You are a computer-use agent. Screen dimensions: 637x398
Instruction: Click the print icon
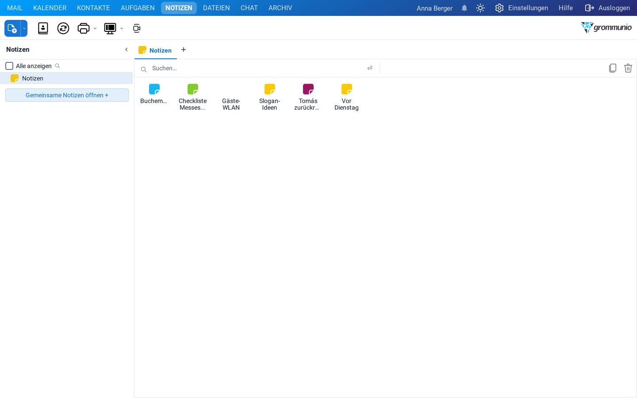tap(83, 28)
